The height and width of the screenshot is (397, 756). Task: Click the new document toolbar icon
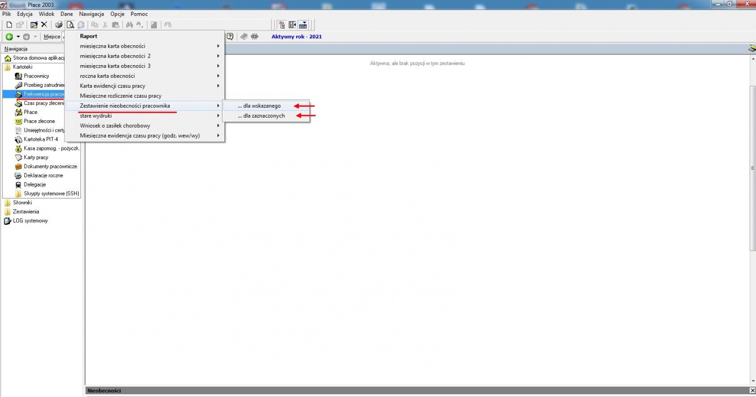tap(9, 25)
